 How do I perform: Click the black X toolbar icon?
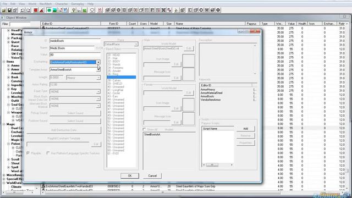pos(164,10)
